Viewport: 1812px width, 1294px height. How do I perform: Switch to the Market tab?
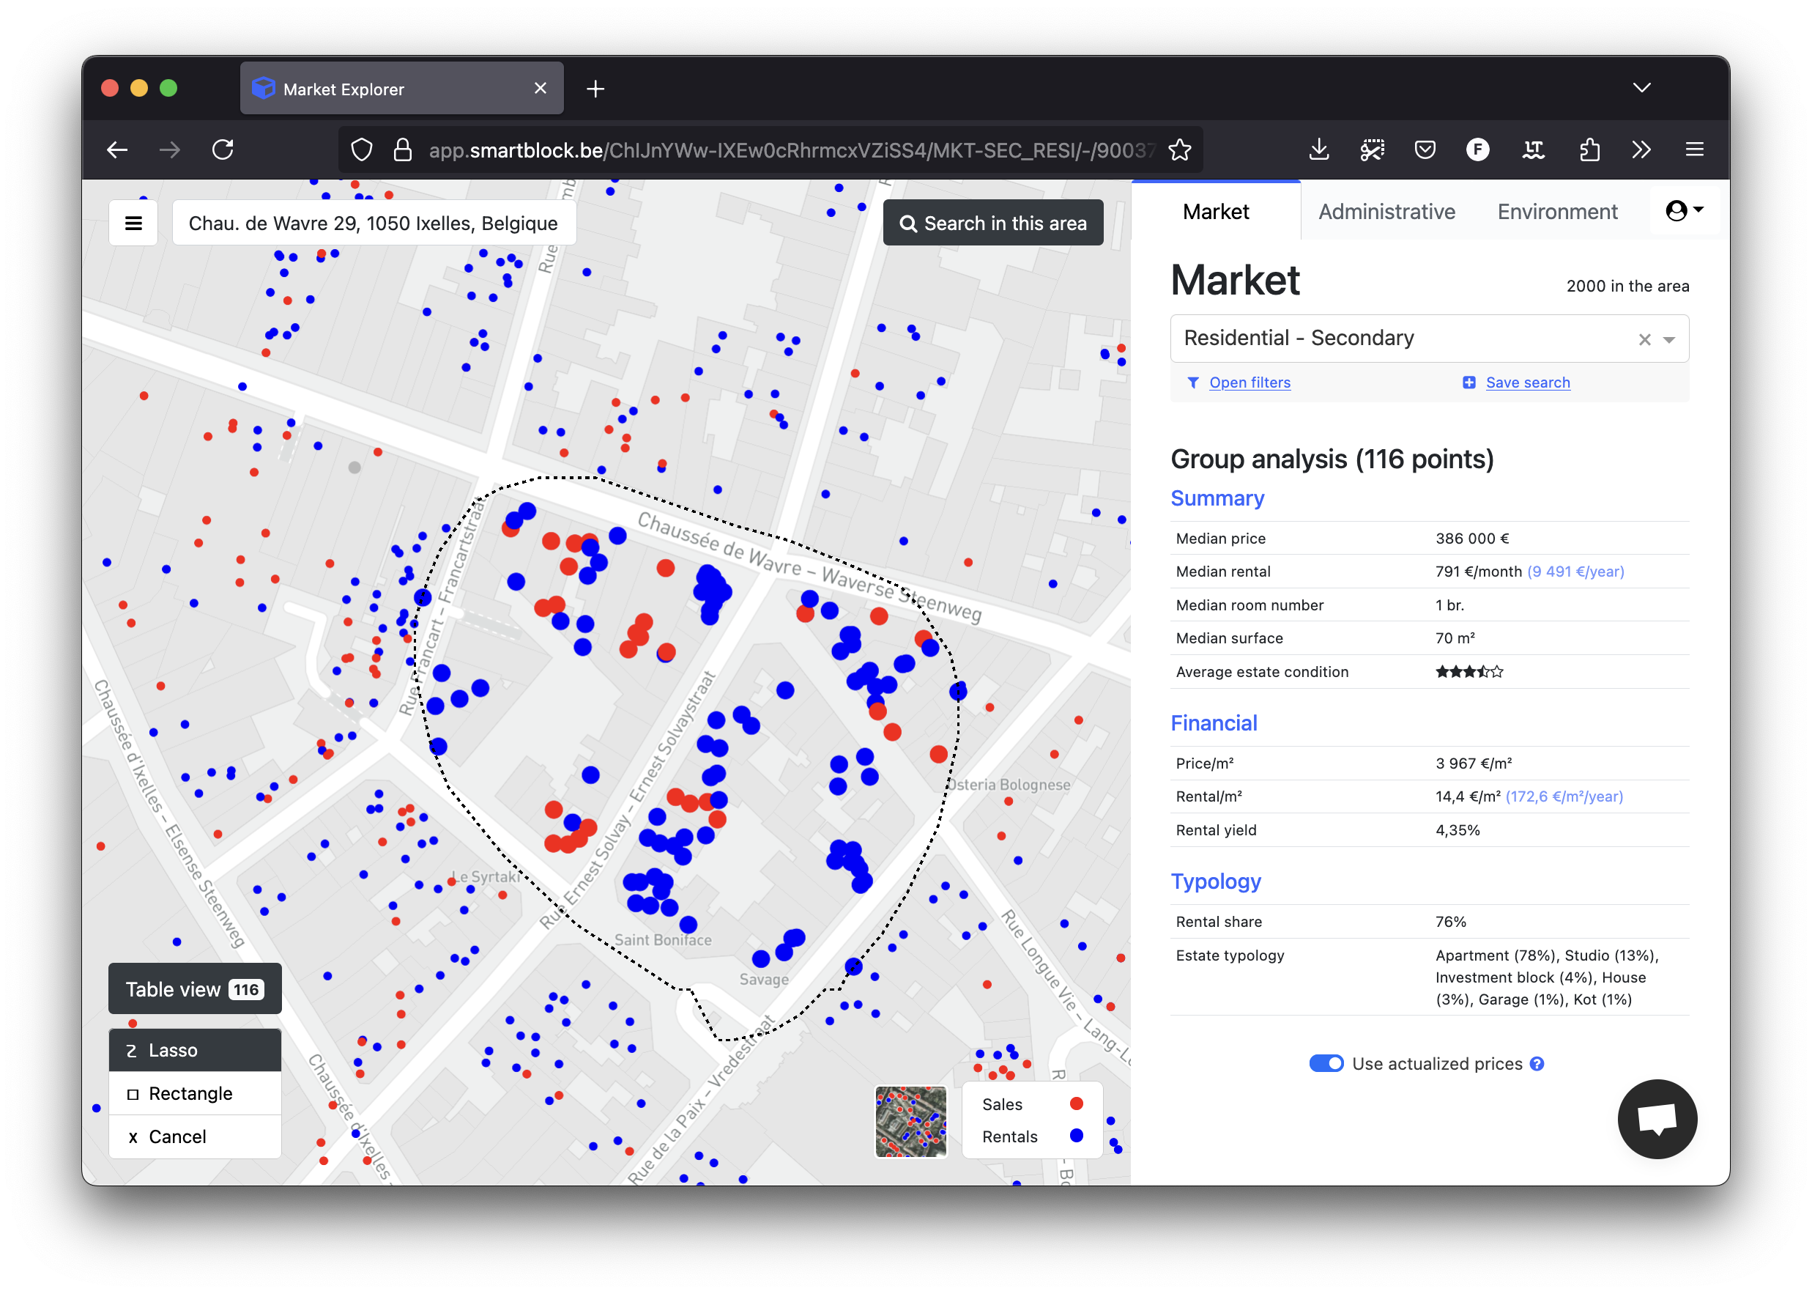pos(1215,211)
